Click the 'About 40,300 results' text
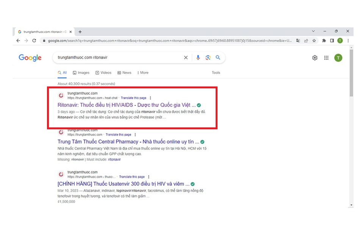Screen dimensions: 360x240 pyautogui.click(x=86, y=84)
